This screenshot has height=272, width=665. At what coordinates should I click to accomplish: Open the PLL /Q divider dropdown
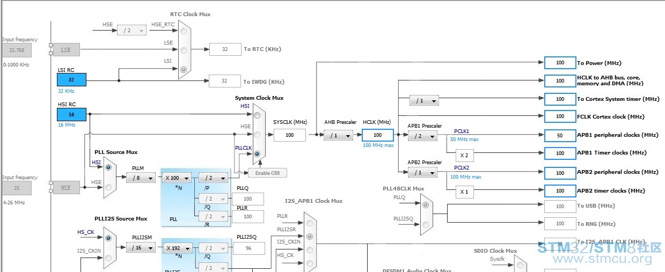[213, 199]
